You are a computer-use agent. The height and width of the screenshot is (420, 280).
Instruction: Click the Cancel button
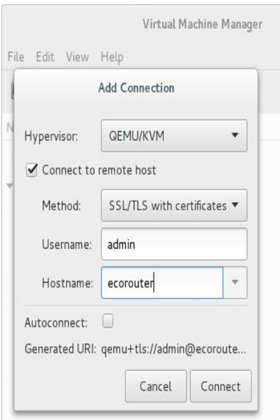[156, 386]
